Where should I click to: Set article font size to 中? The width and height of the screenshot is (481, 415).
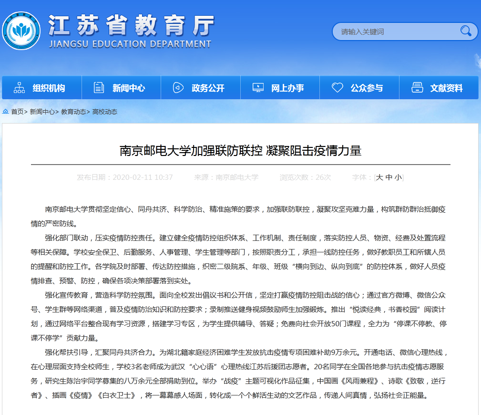(389, 177)
